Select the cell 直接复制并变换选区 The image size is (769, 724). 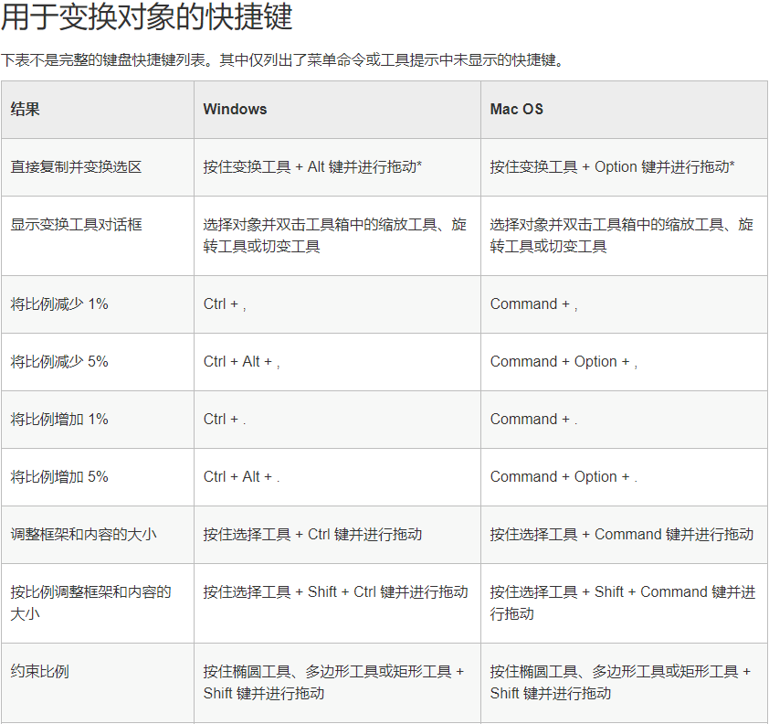point(98,167)
